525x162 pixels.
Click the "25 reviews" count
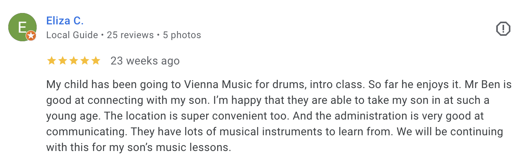(130, 35)
